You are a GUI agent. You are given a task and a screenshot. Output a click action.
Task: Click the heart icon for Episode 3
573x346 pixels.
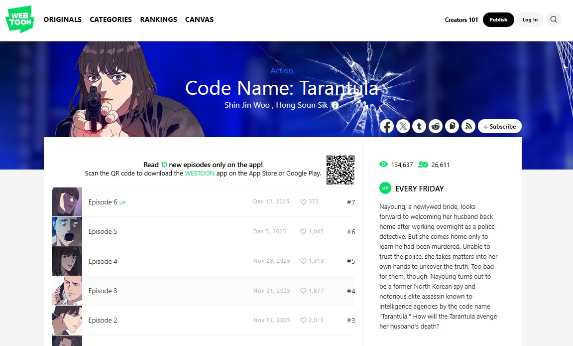(x=303, y=291)
